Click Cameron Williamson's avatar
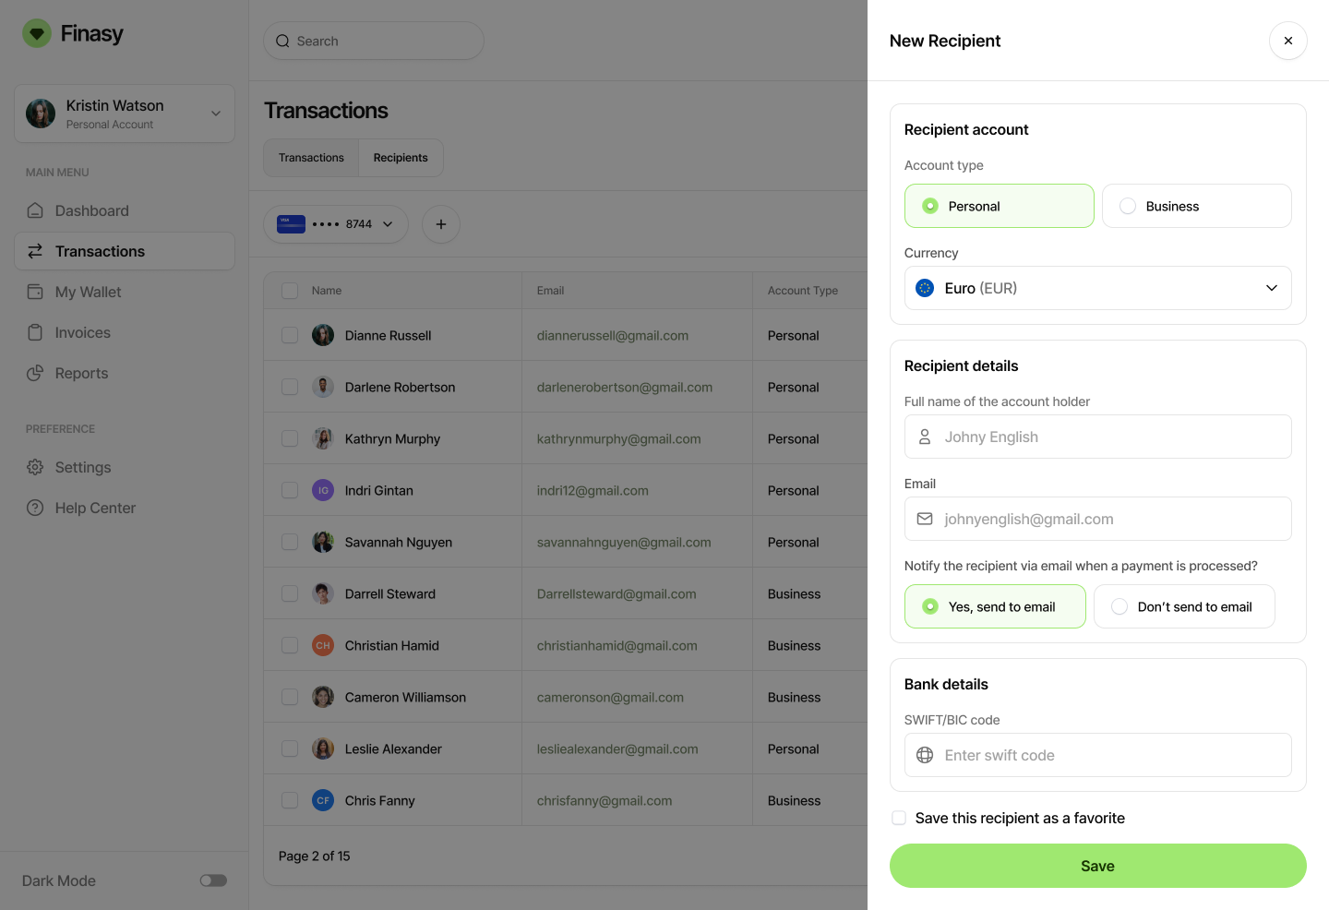 tap(323, 697)
